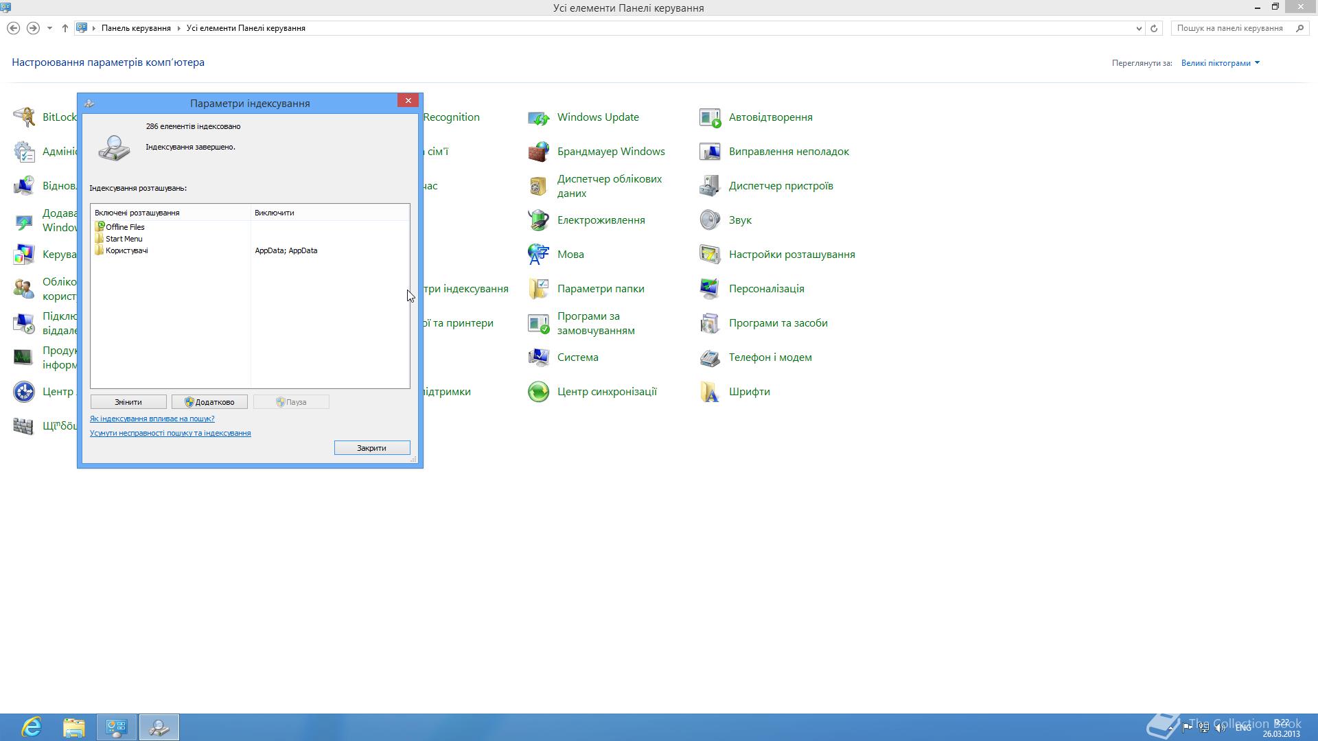The image size is (1318, 741).
Task: Click the Включені розташування column header
Action: 170,213
